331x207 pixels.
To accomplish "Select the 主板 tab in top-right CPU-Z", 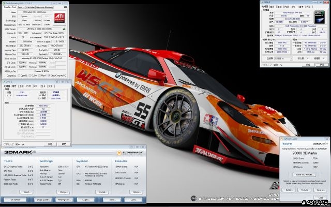I will click(x=279, y=7).
